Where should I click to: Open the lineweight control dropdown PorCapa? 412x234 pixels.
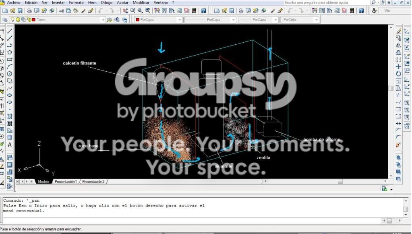(x=275, y=20)
